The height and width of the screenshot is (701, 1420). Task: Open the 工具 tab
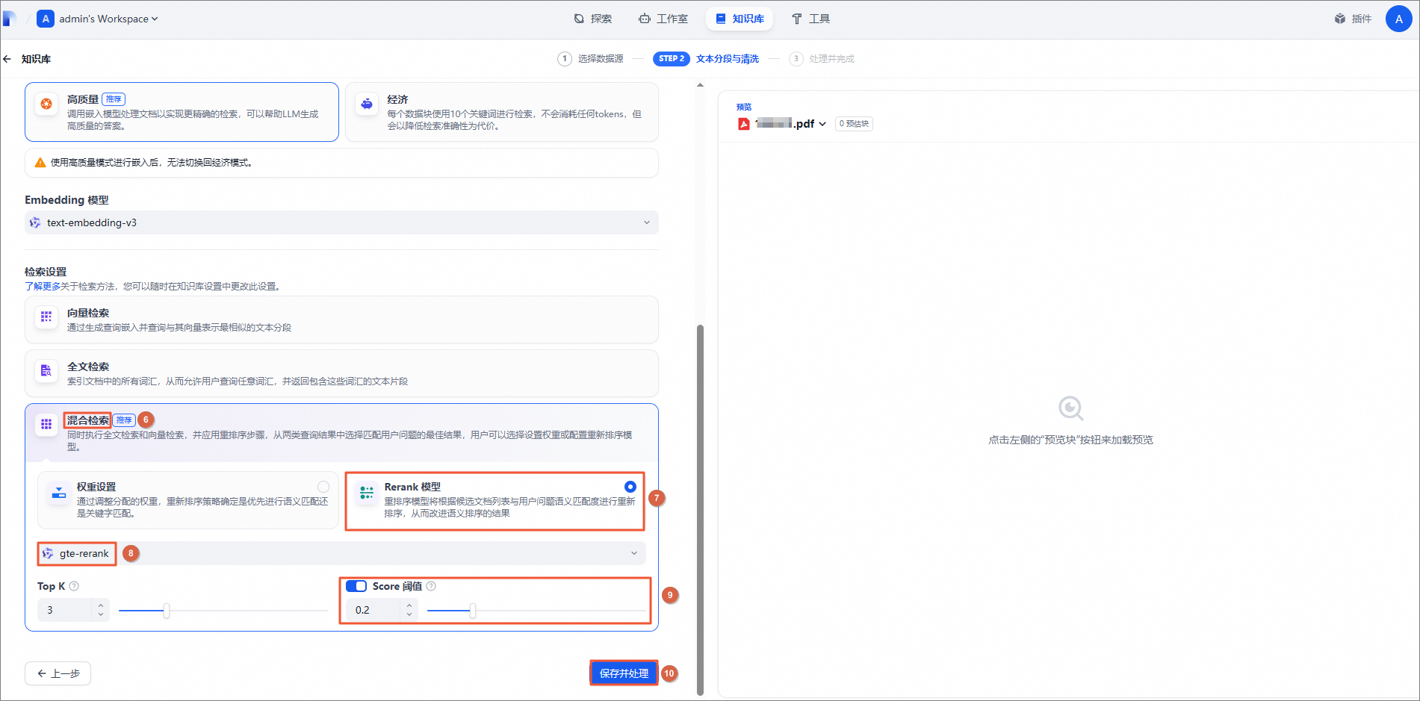[x=811, y=19]
